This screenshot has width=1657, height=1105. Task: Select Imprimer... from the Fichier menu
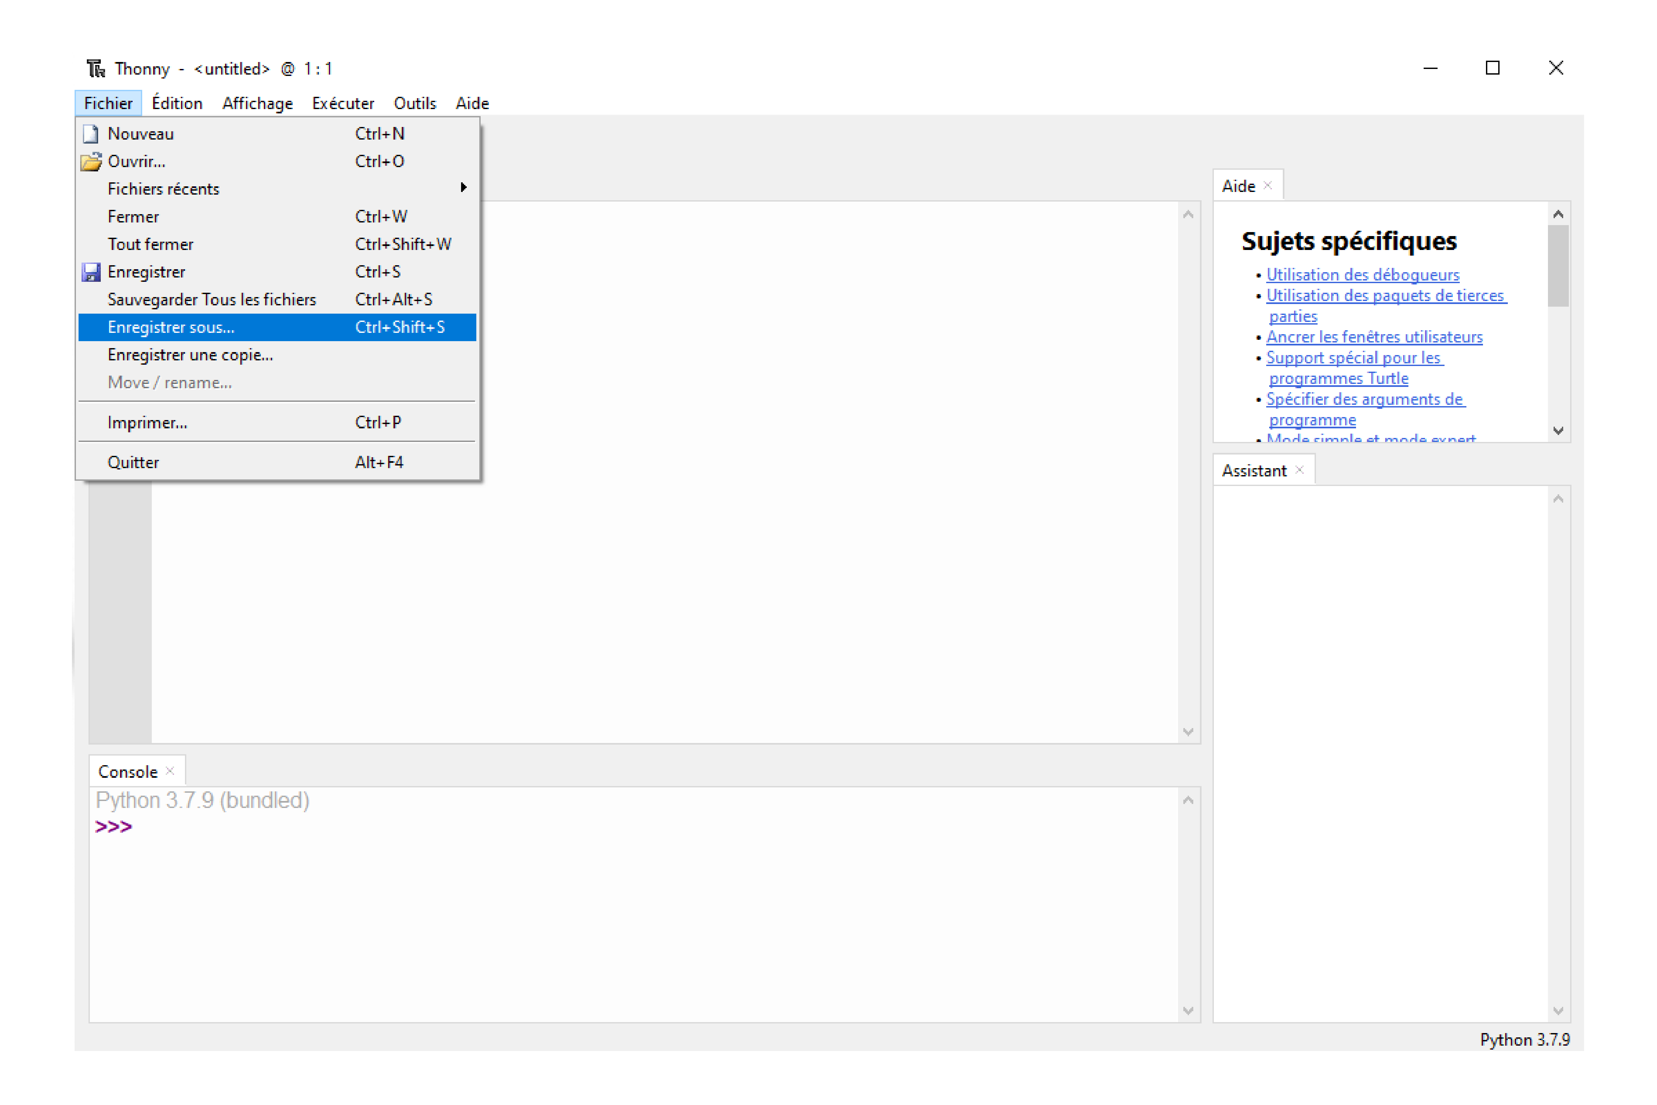tap(147, 422)
